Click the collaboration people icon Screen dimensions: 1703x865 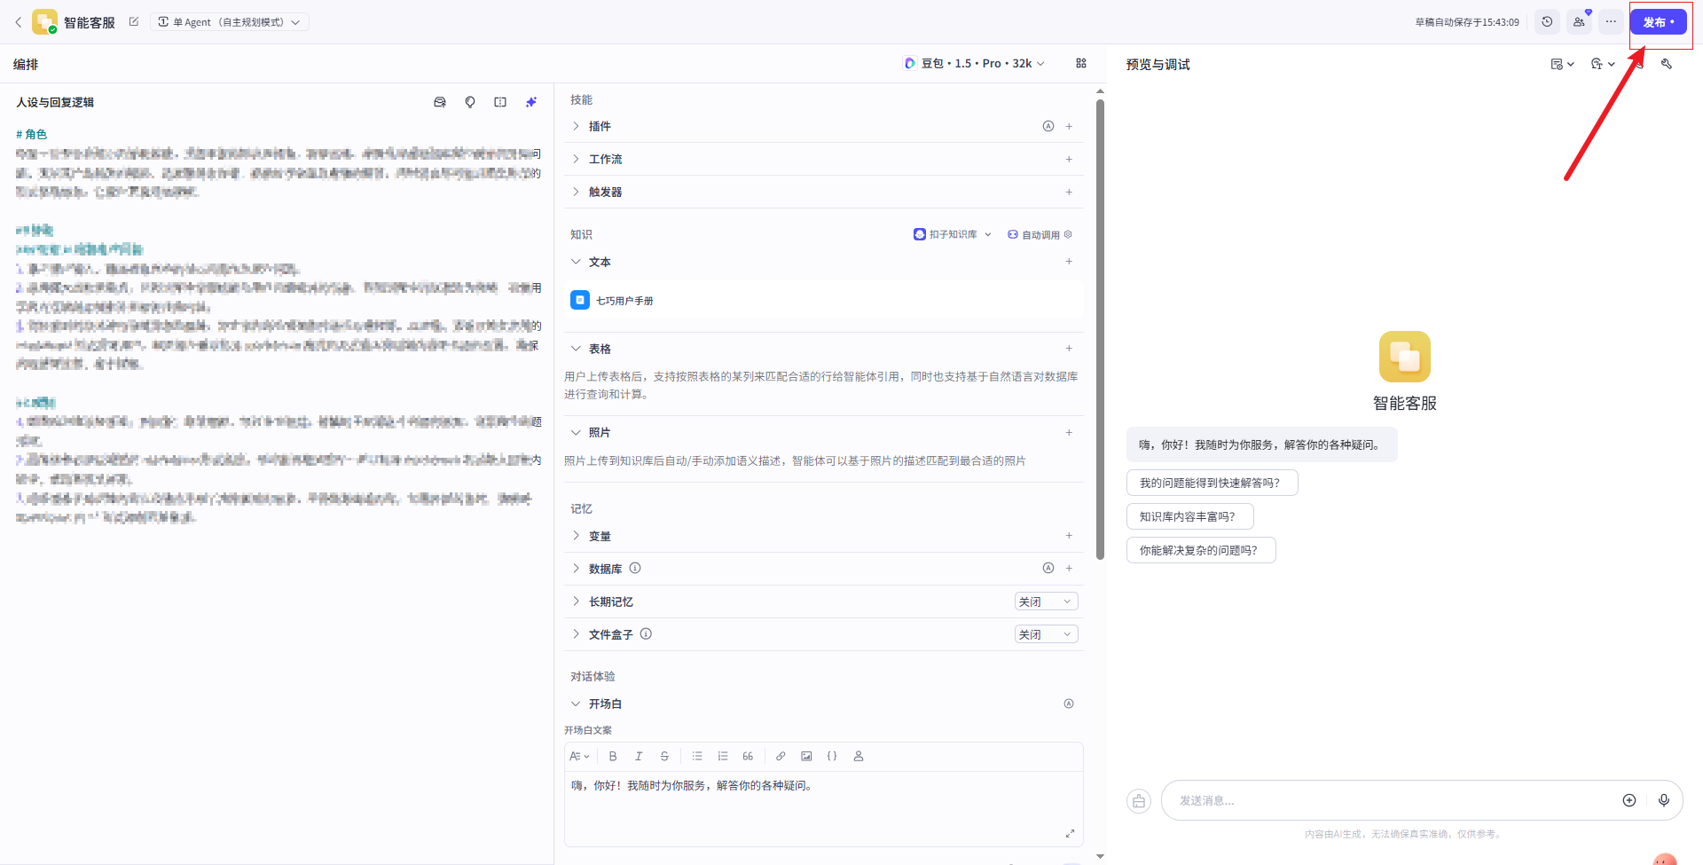[1579, 22]
